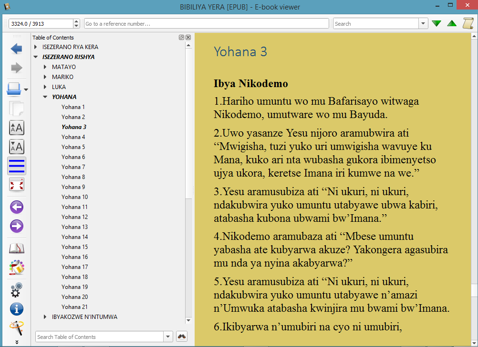The image size is (478, 347).
Task: Click the Copy to clipboard icon
Action: click(x=17, y=108)
